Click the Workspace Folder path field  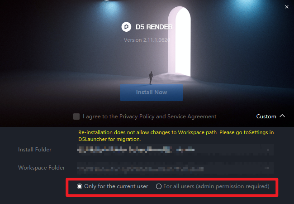(x=175, y=168)
